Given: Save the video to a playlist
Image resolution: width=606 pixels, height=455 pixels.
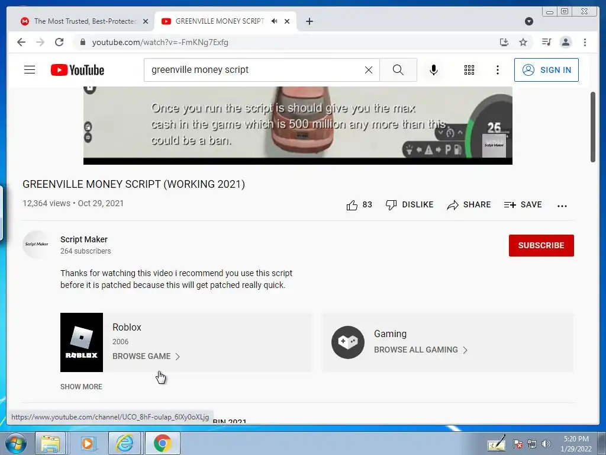Looking at the screenshot, I should pos(523,204).
